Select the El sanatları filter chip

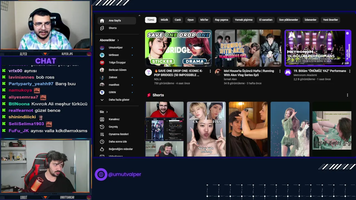click(x=266, y=20)
